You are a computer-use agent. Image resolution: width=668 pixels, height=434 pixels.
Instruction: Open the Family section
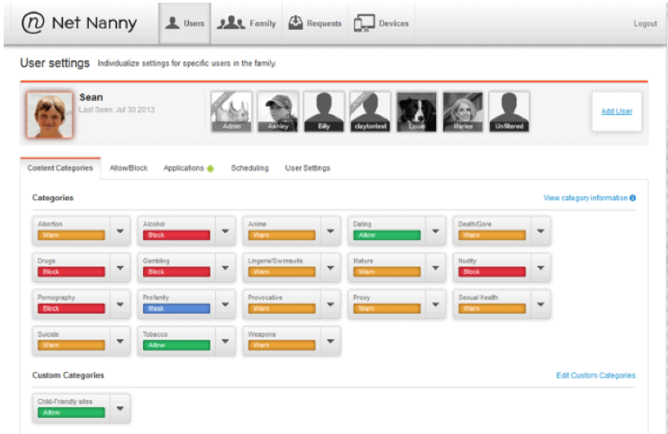(246, 23)
